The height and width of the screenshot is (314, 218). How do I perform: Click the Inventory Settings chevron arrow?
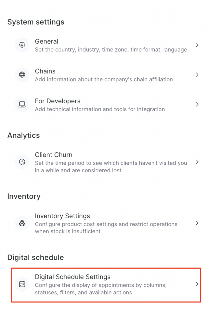pyautogui.click(x=197, y=223)
